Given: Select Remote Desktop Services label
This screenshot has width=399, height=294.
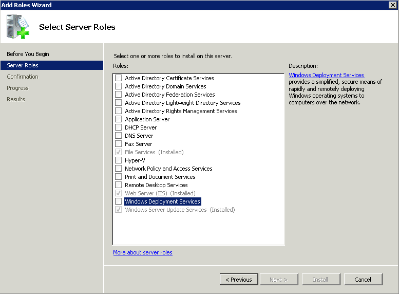Looking at the screenshot, I should tap(156, 185).
